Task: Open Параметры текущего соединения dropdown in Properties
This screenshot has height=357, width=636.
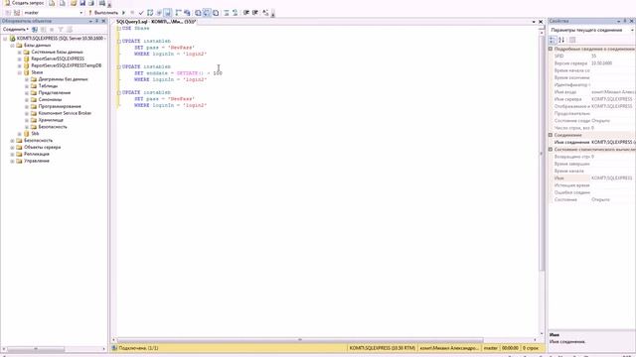Action: click(632, 31)
